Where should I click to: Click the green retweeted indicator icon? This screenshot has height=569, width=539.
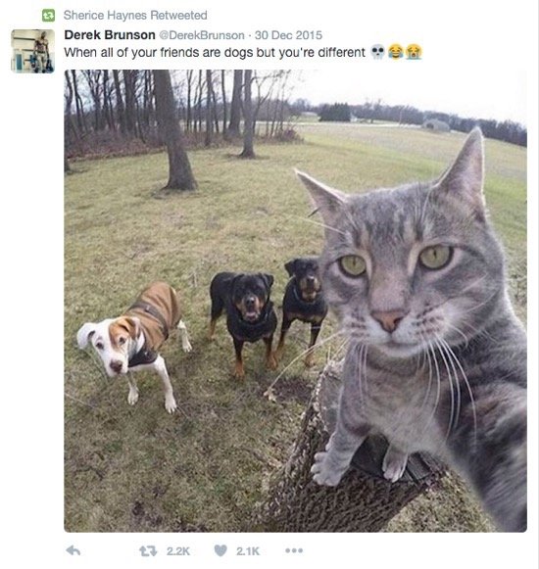coord(48,16)
